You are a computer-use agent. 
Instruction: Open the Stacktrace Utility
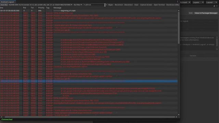click(x=172, y=5)
